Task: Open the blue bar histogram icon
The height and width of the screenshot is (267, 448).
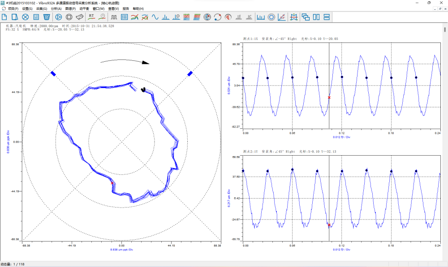Action: [261, 17]
